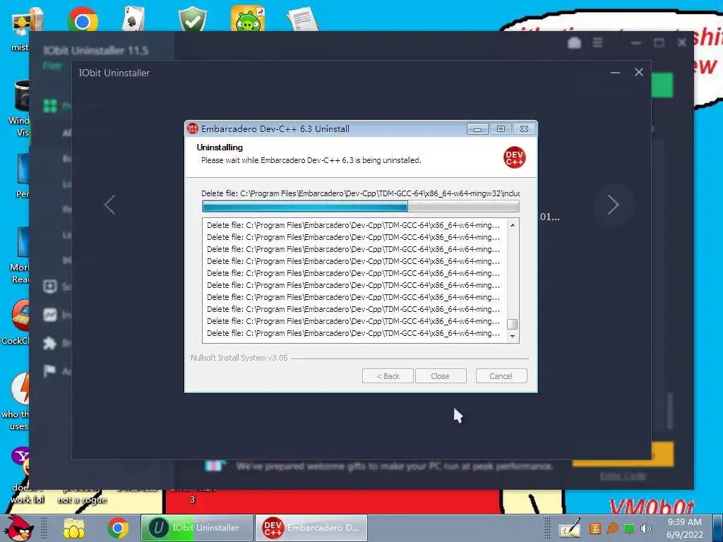Click the < Back button
Image resolution: width=723 pixels, height=542 pixels.
click(x=388, y=376)
